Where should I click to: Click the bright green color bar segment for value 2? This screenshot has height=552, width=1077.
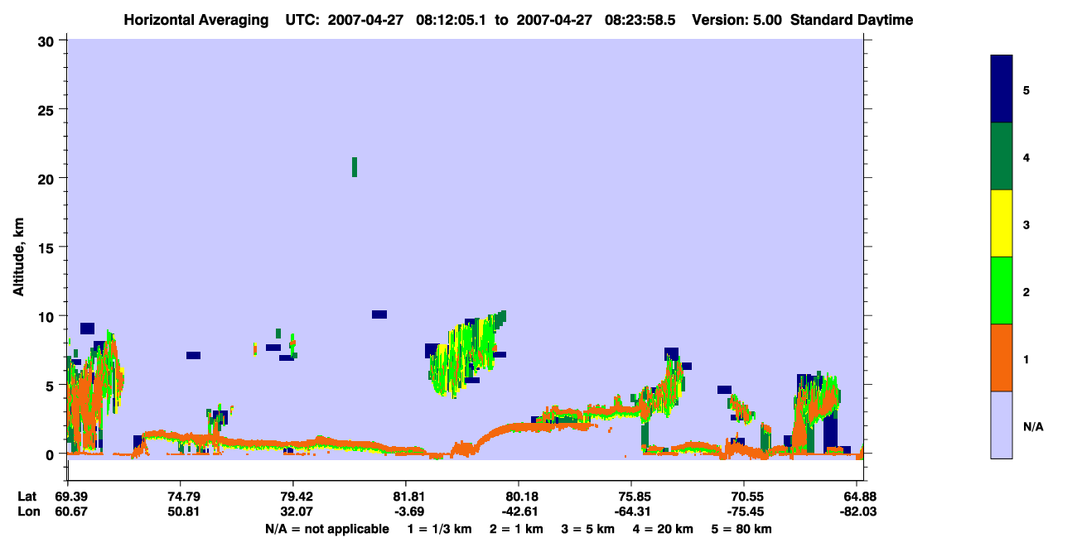[x=1002, y=290]
